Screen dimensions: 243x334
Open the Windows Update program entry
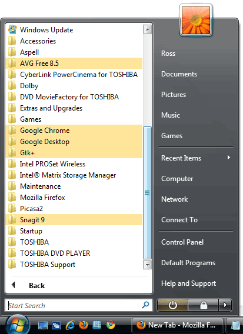click(x=74, y=30)
